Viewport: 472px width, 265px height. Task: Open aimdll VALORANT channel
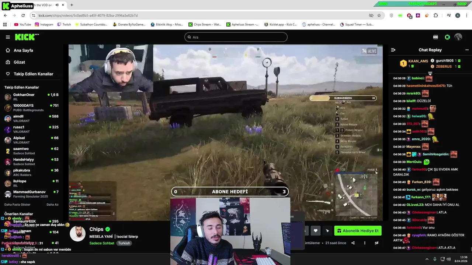31,119
